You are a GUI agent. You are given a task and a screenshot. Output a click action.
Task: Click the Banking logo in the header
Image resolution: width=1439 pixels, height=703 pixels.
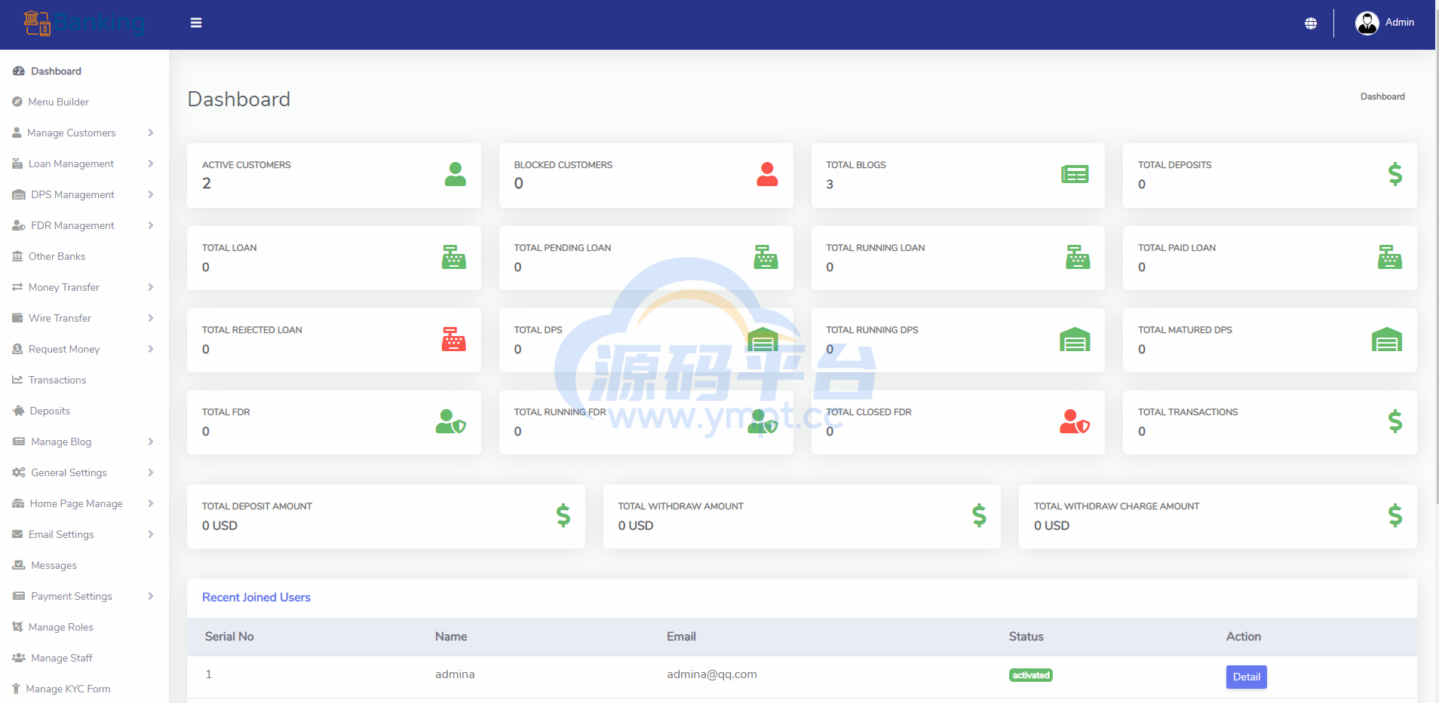(x=84, y=23)
